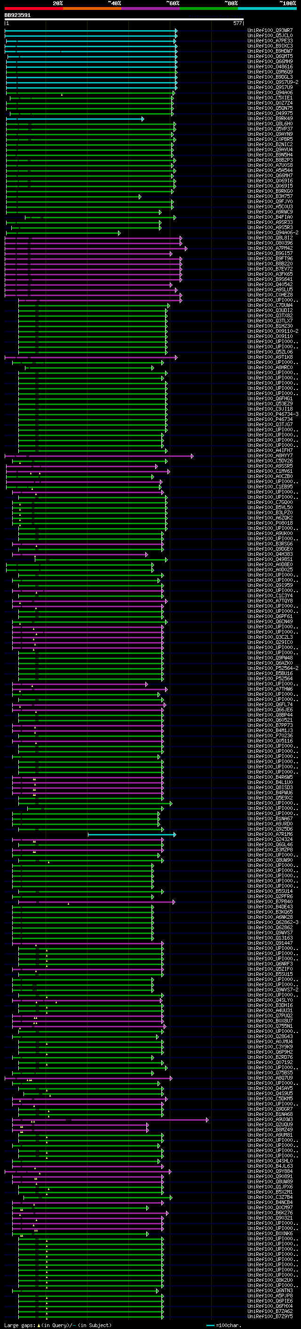The height and width of the screenshot is (1329, 301).
Task: Click the UniRef100_B1H230 hit label
Action: pyautogui.click(x=270, y=326)
